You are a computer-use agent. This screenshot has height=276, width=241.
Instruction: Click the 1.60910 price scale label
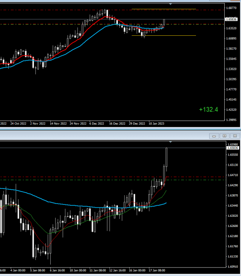(233, 267)
